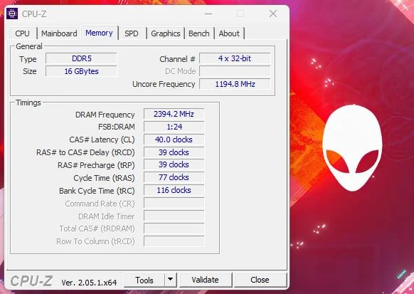
Task: Click the Channel # label
Action: (x=177, y=59)
